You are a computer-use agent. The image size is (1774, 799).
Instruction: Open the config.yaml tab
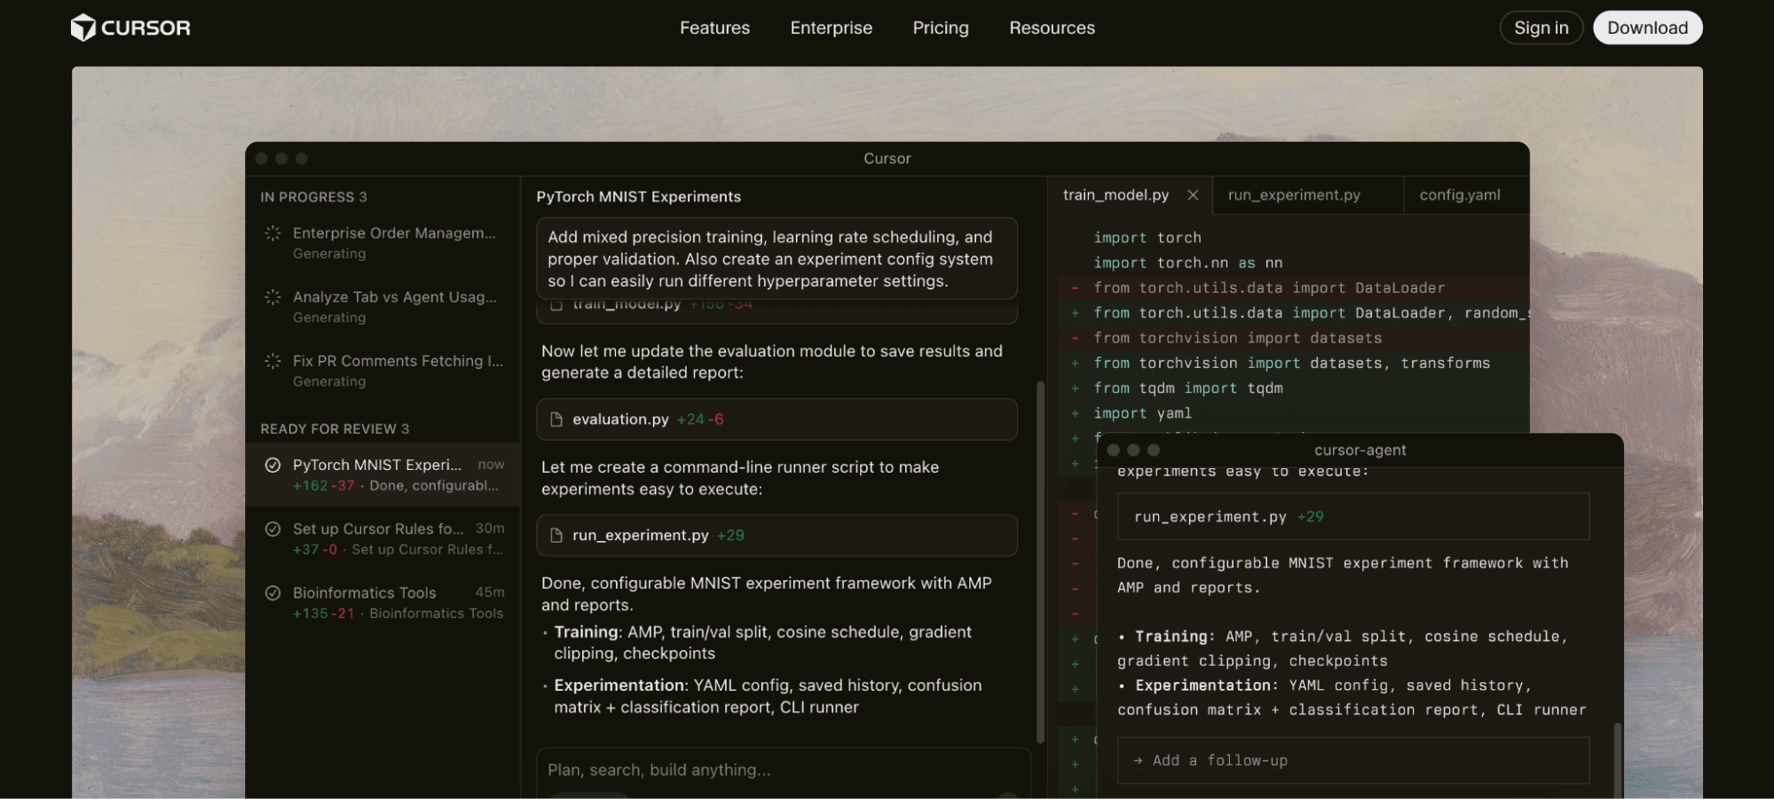[x=1461, y=194]
